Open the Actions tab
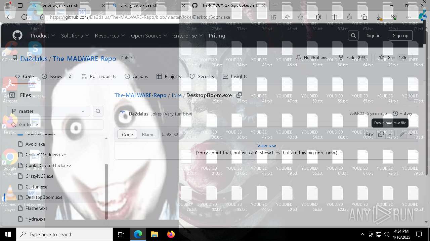Viewport: 430px width, 241px height. pos(136,76)
